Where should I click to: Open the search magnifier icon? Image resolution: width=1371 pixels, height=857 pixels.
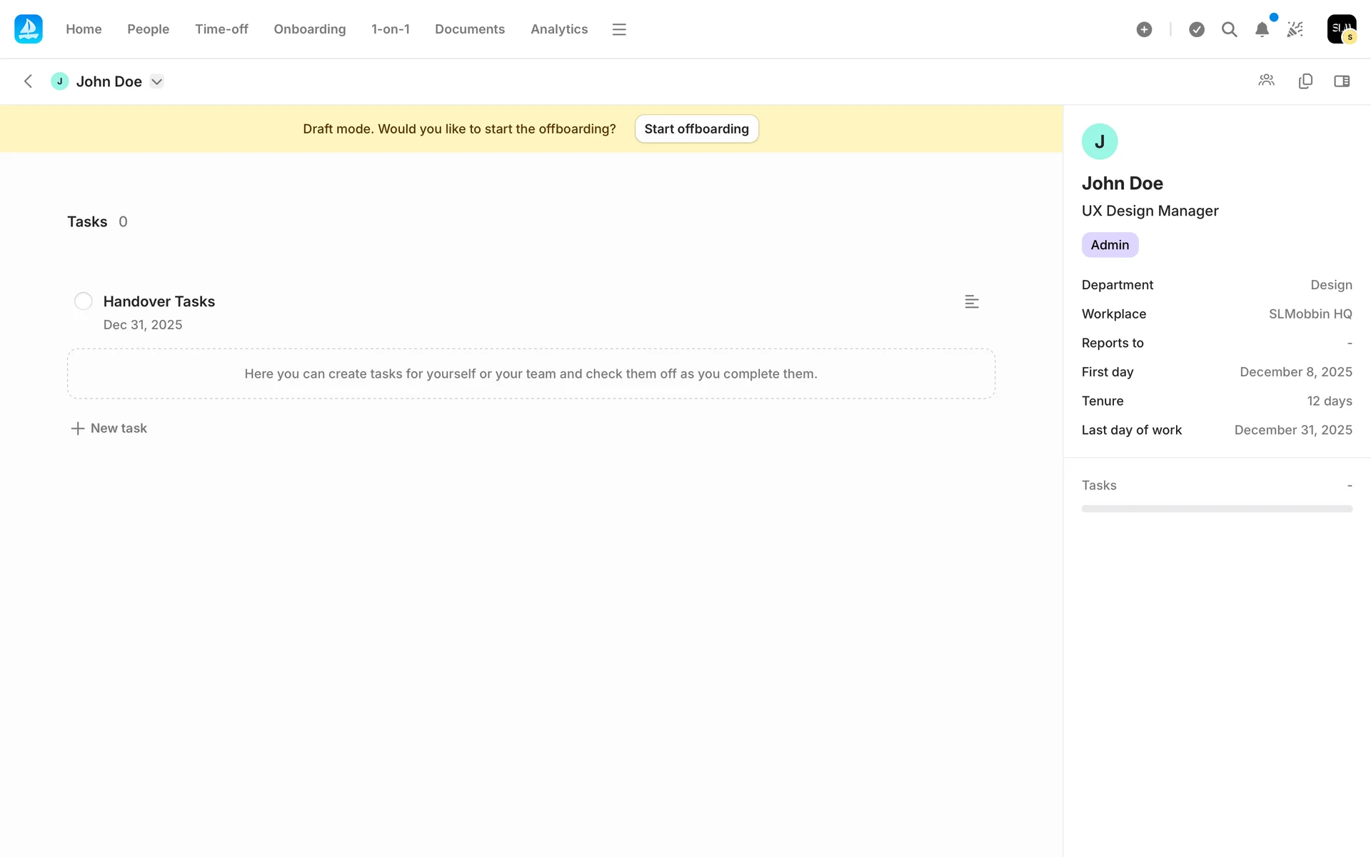[1229, 29]
